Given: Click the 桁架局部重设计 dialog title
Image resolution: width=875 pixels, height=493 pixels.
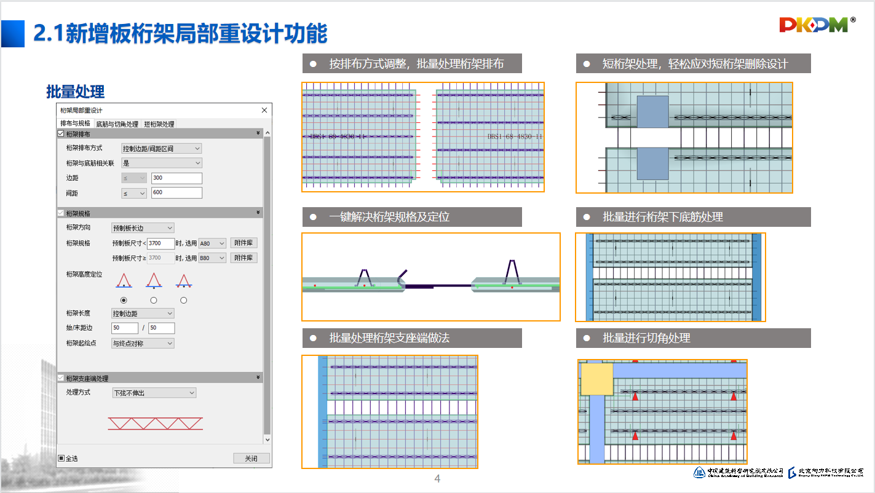Looking at the screenshot, I should 81,110.
